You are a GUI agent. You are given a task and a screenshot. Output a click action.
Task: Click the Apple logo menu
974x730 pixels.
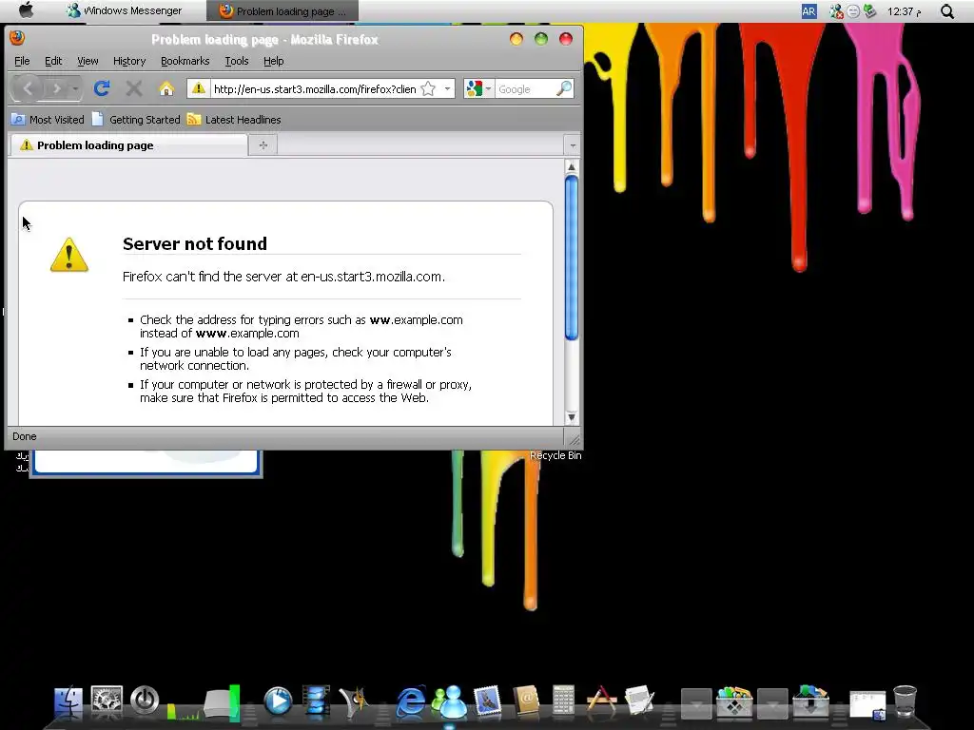[26, 10]
